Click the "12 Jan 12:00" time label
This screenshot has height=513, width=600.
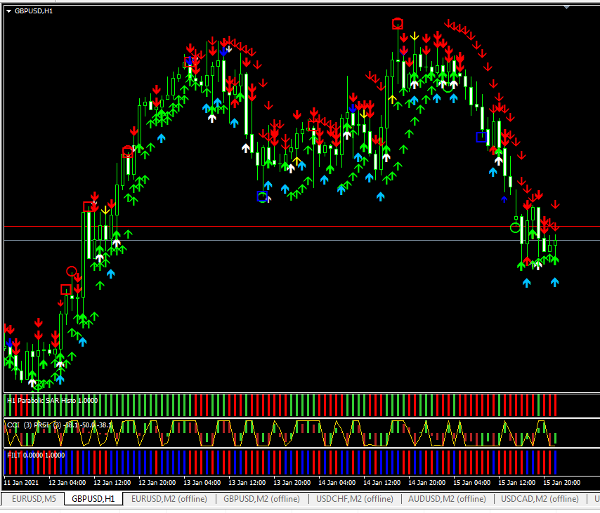click(x=112, y=482)
